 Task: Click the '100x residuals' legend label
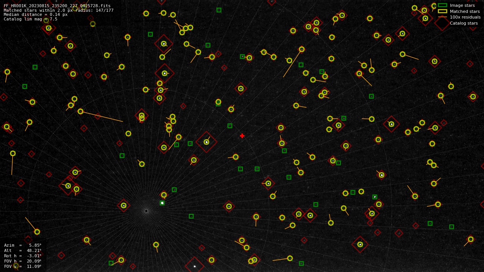click(465, 17)
